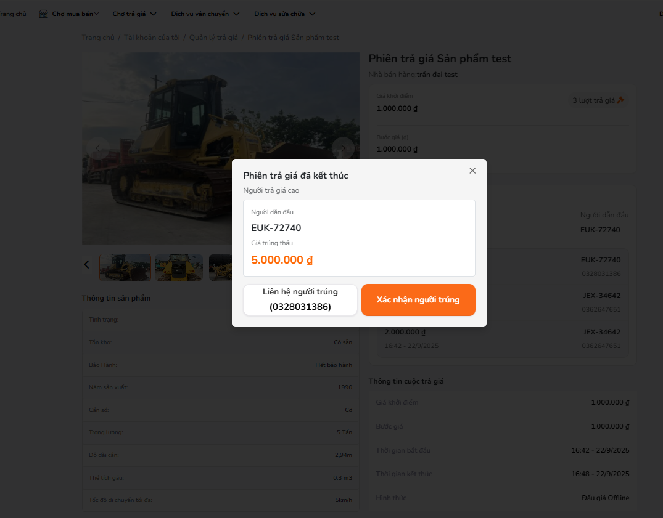
Task: Click the bid count hammer icon
Action: (620, 100)
